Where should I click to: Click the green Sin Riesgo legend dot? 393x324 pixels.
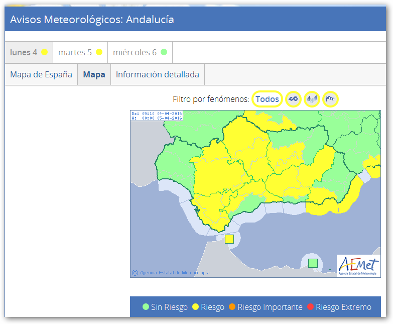(x=146, y=307)
